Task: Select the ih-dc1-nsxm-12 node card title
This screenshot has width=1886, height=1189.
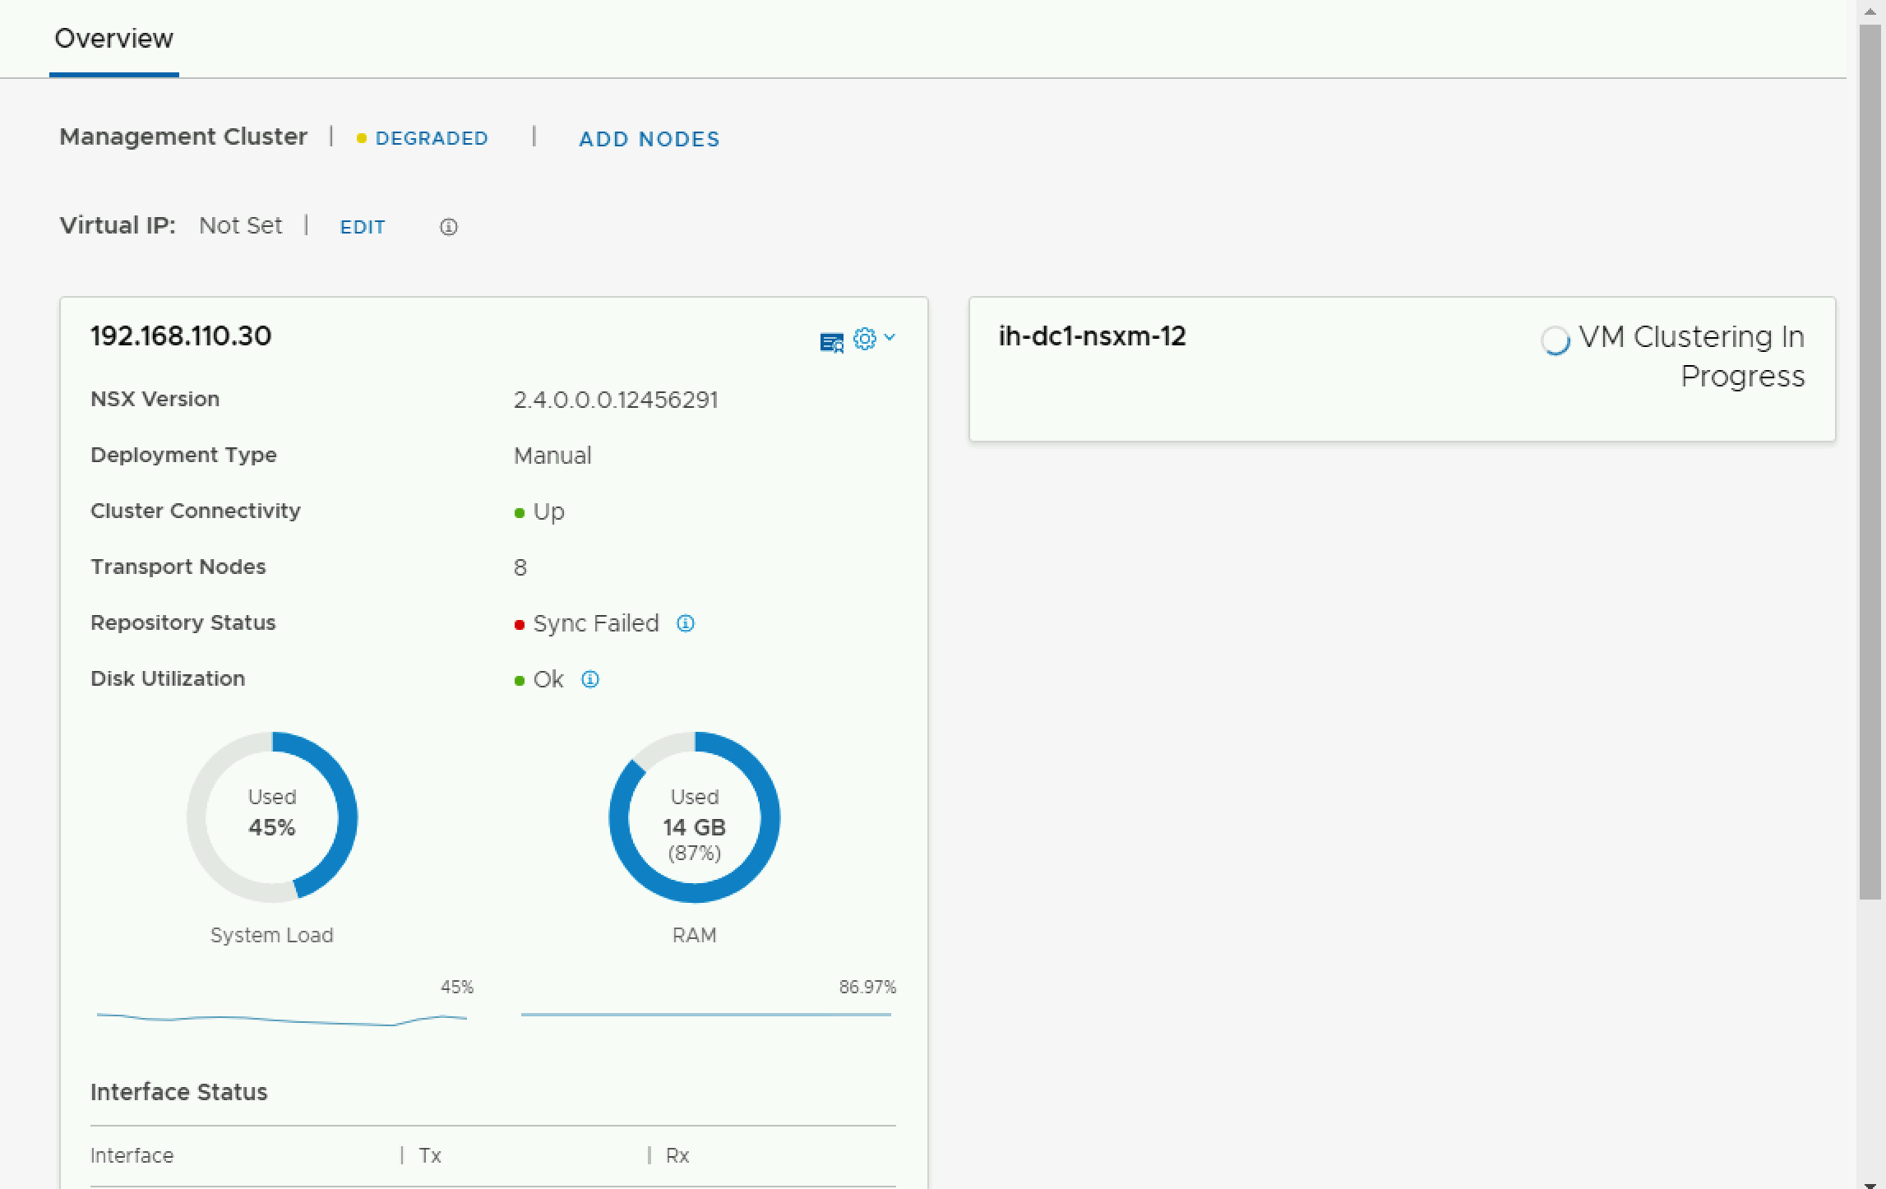Action: tap(1092, 336)
